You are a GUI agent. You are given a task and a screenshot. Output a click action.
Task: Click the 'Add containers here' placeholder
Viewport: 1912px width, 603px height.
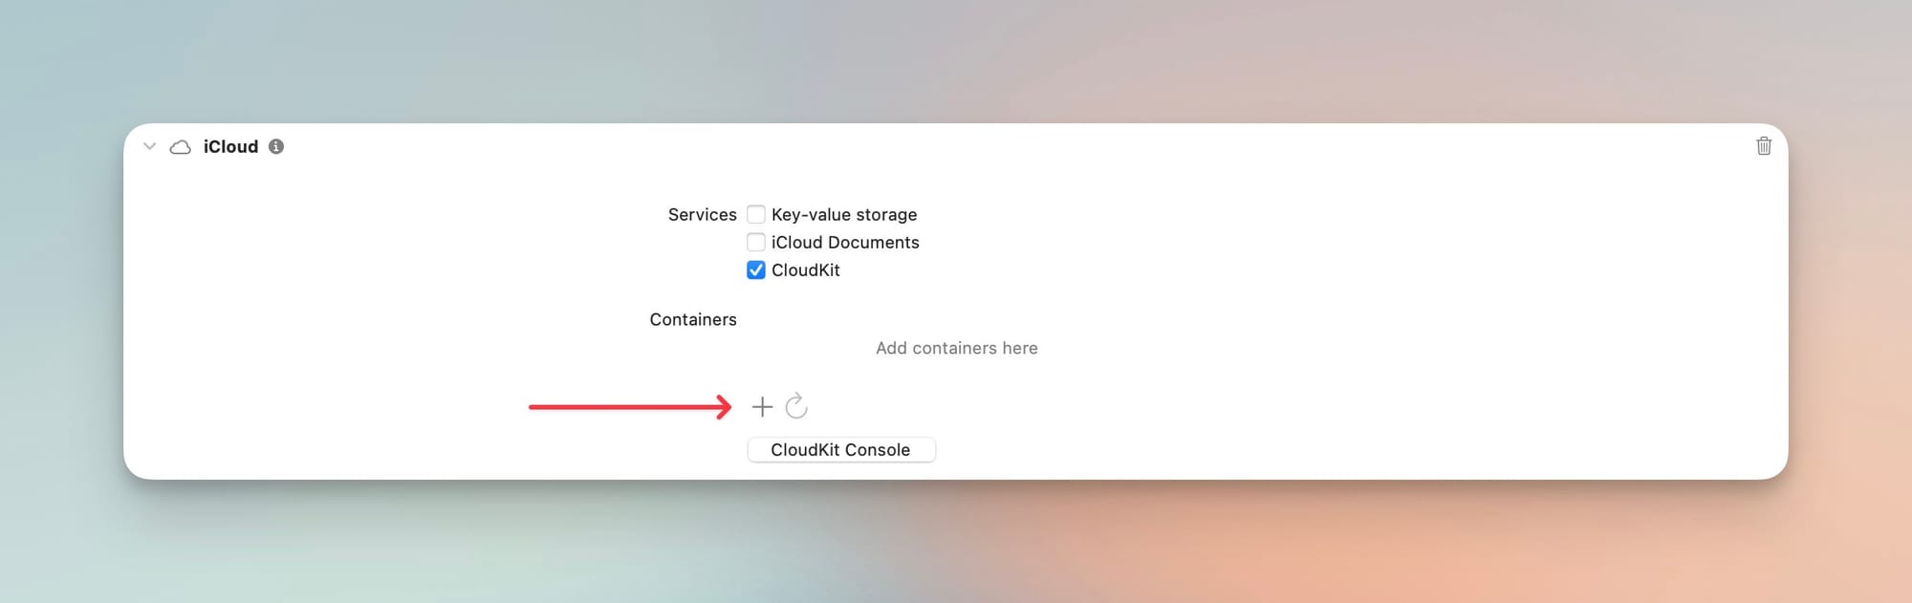[x=956, y=348]
